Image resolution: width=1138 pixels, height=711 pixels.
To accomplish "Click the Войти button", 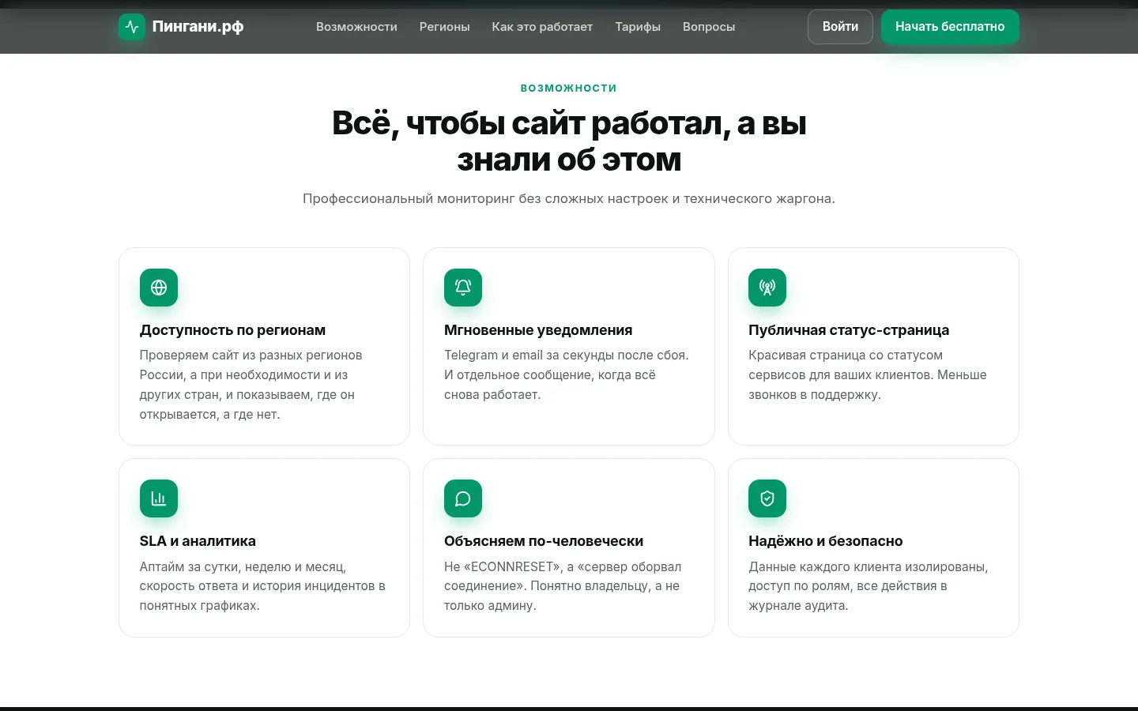I will (840, 27).
